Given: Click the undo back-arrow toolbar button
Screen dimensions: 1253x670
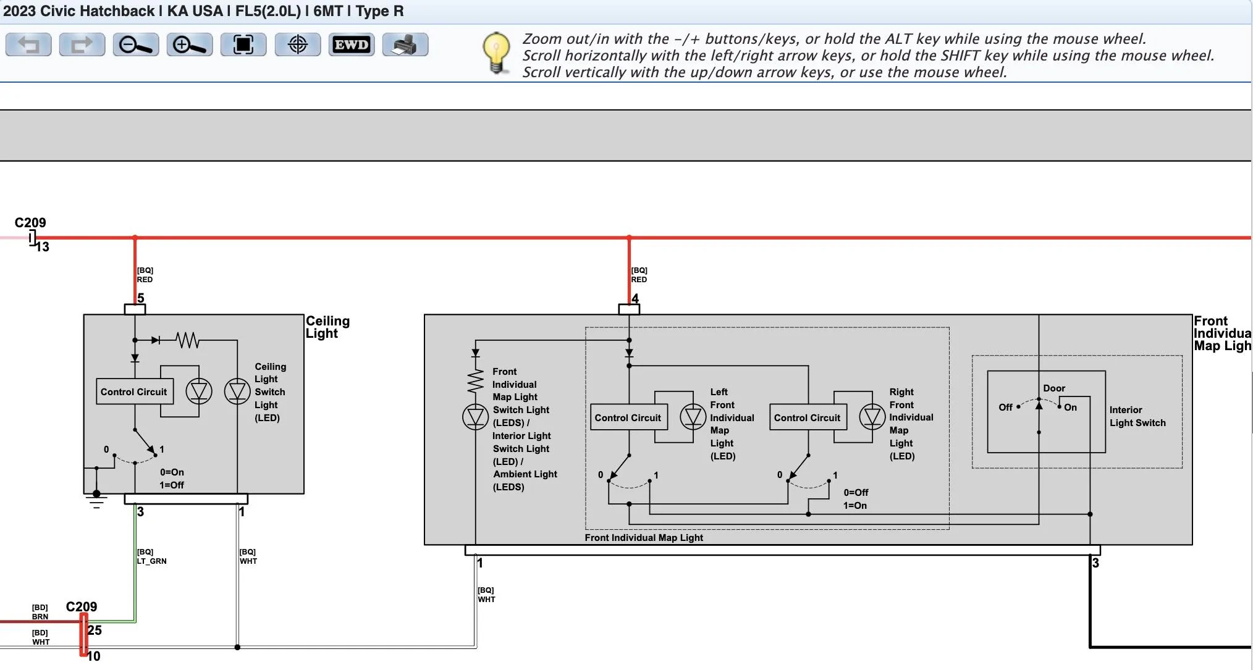Looking at the screenshot, I should [28, 45].
